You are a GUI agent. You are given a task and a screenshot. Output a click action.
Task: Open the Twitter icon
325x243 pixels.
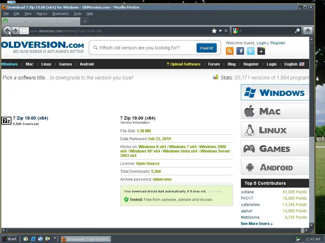pos(251,51)
